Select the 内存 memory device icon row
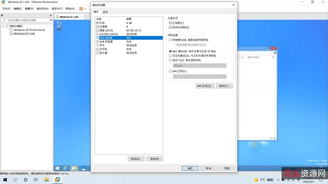 129,23
